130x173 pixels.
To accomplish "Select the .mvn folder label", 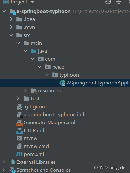I will (x=29, y=27).
